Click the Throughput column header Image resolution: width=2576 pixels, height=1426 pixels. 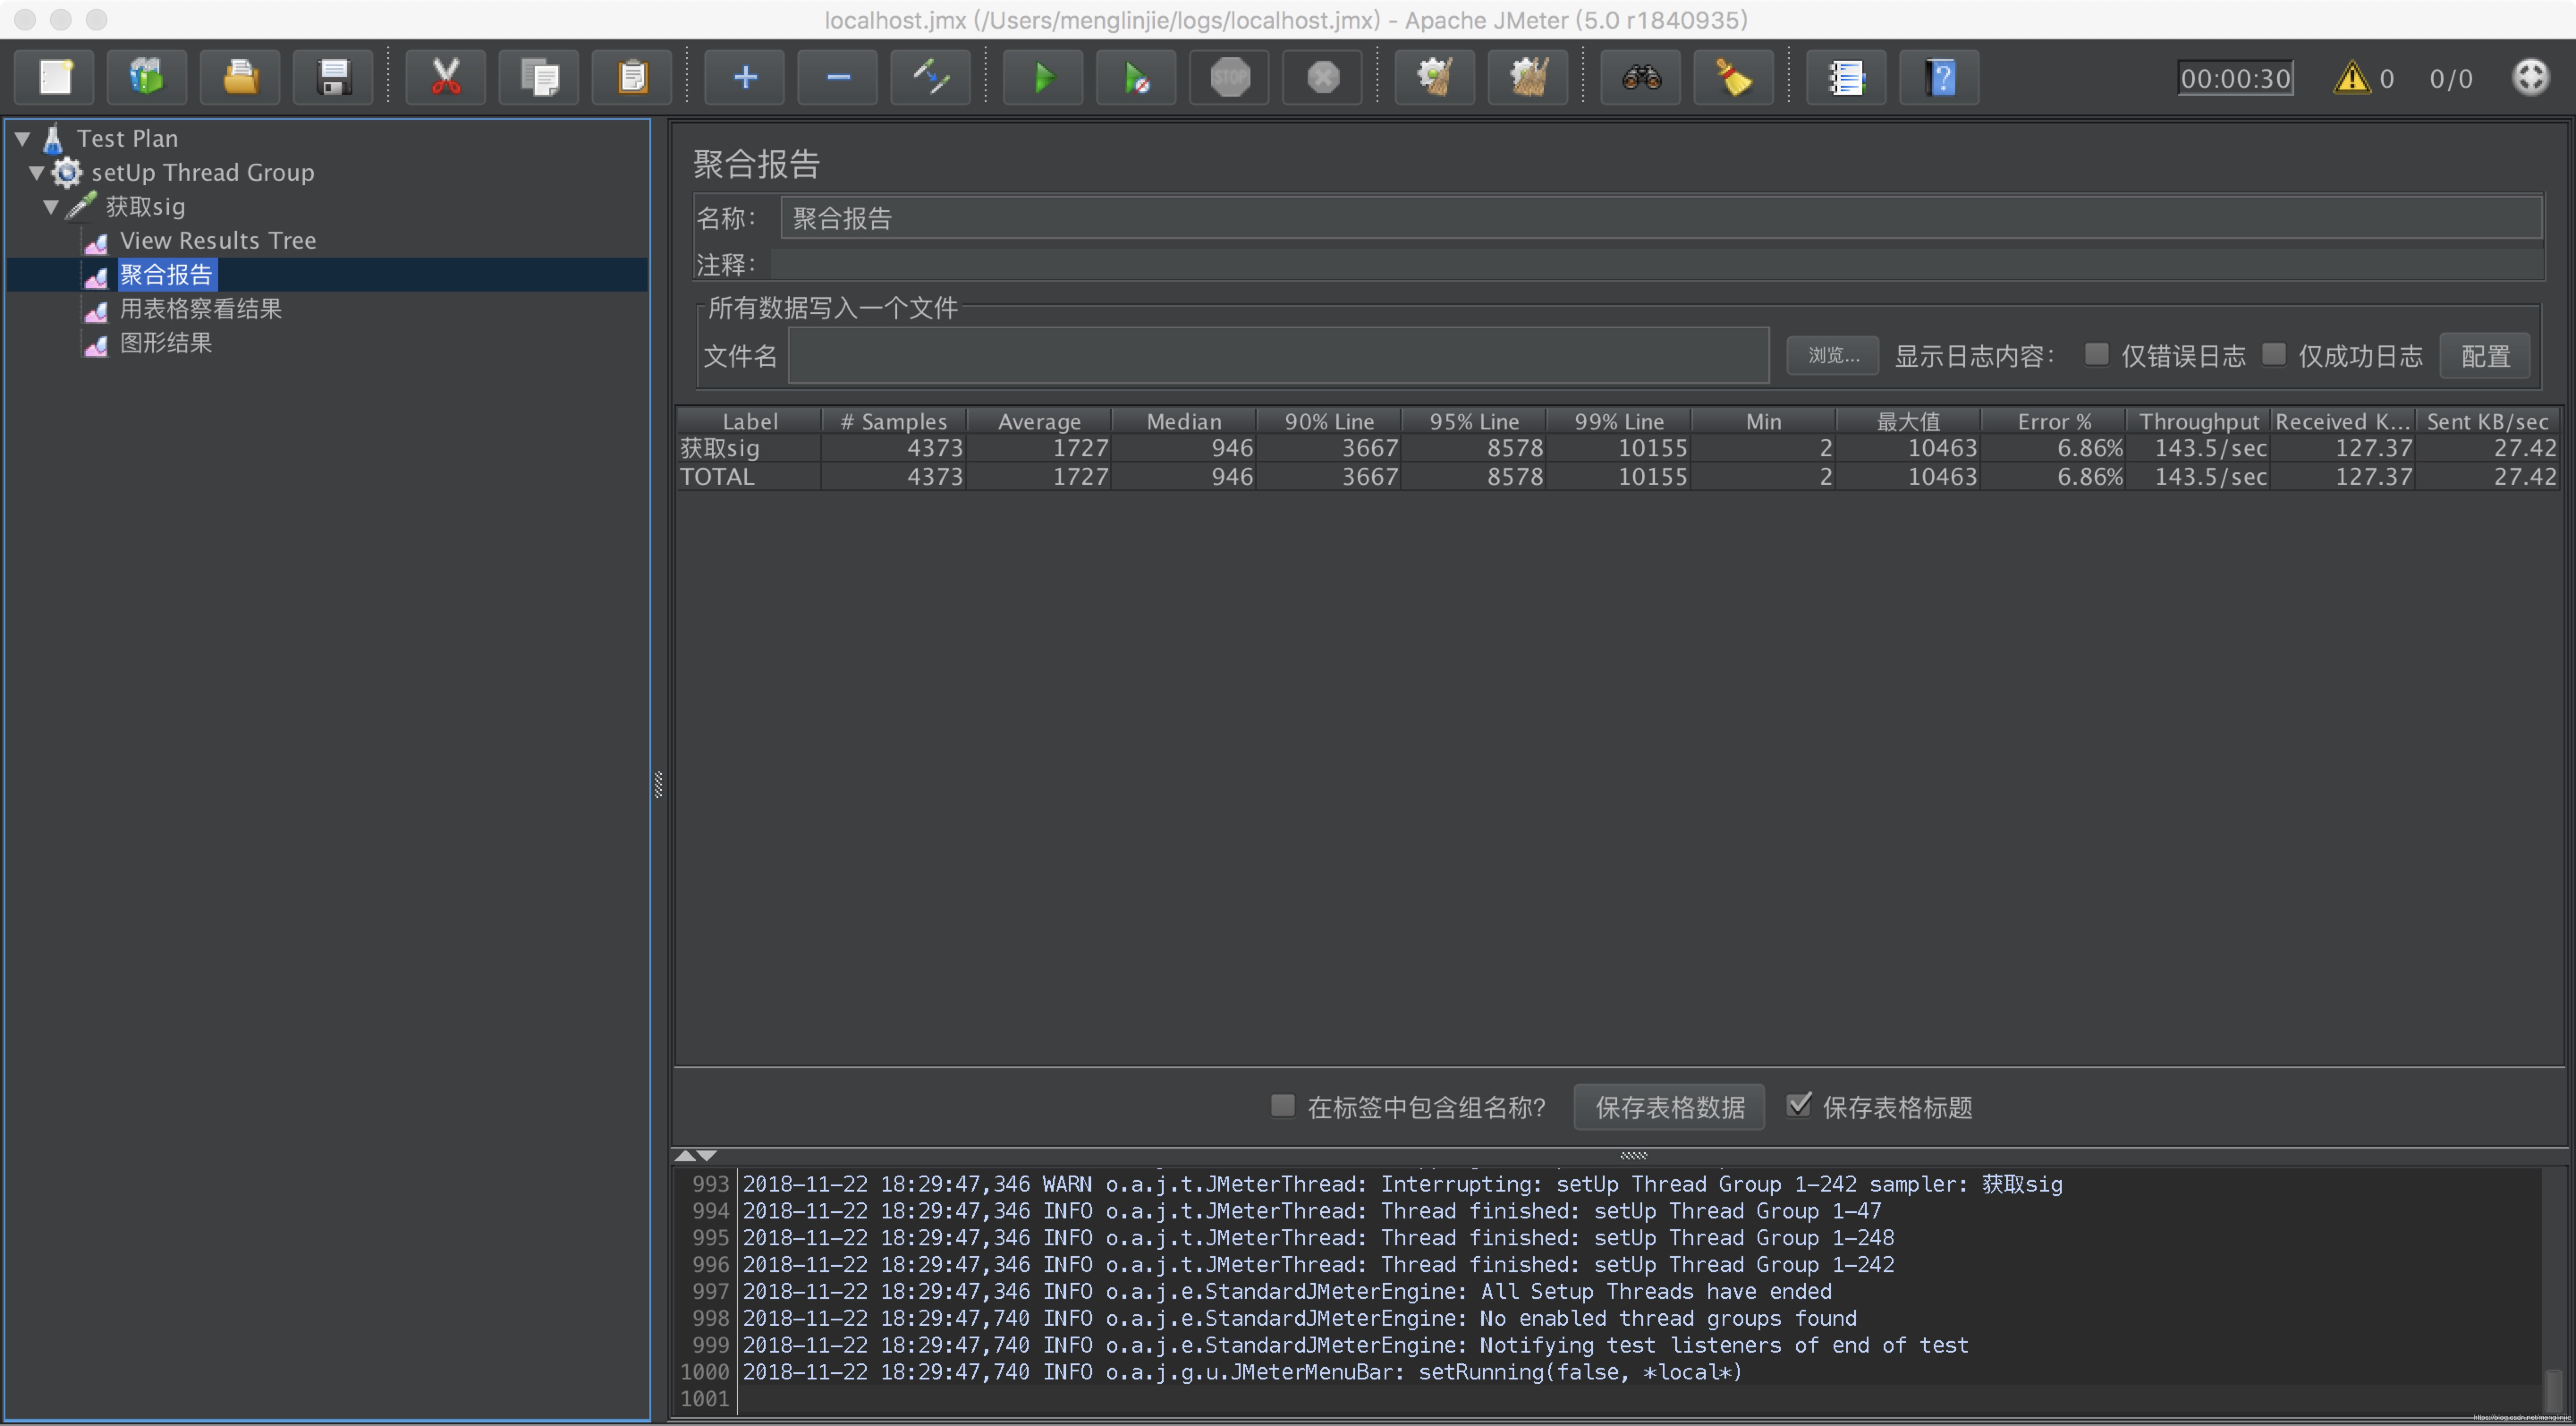[x=2199, y=421]
